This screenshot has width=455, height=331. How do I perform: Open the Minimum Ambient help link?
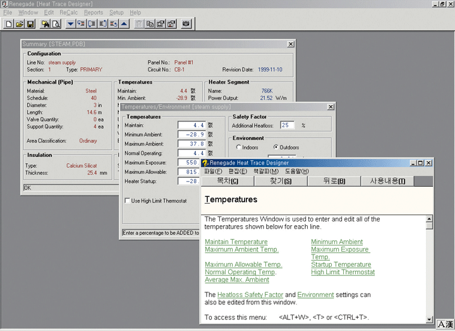tap(337, 242)
